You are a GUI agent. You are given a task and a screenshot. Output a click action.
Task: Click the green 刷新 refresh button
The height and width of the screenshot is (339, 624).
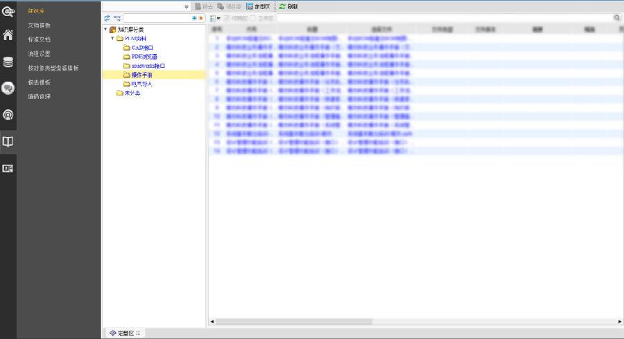click(288, 6)
